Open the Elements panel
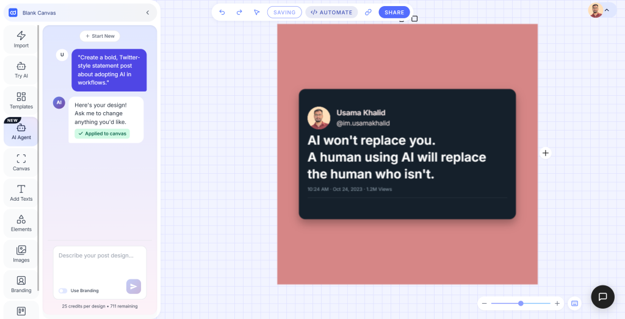The image size is (625, 319). (x=21, y=223)
